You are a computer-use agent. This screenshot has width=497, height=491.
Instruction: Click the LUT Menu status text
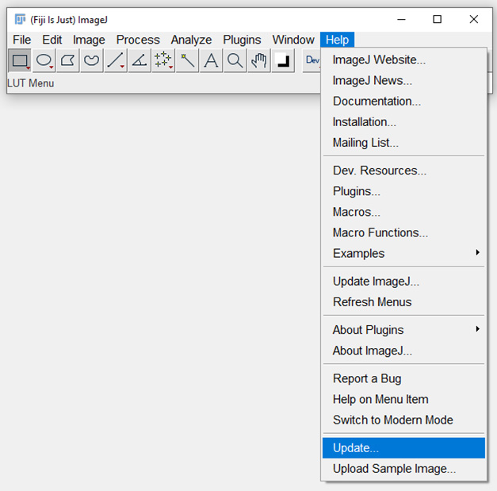tap(30, 83)
